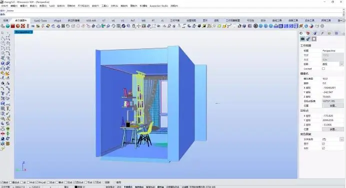The image size is (346, 188).
Task: Click the orange grid array icon in sidebar
Action: click(7, 144)
